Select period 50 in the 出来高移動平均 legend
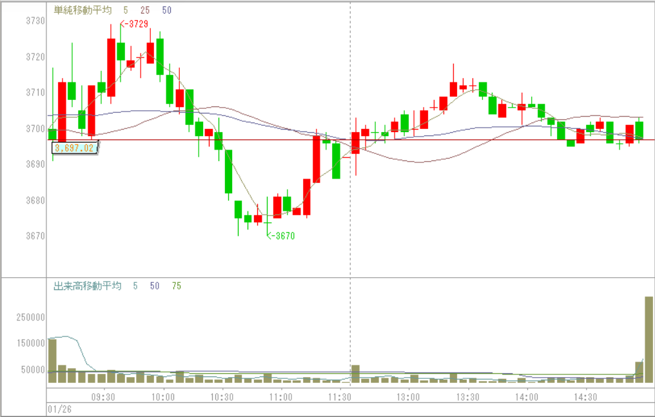The height and width of the screenshot is (417, 655). pos(155,286)
